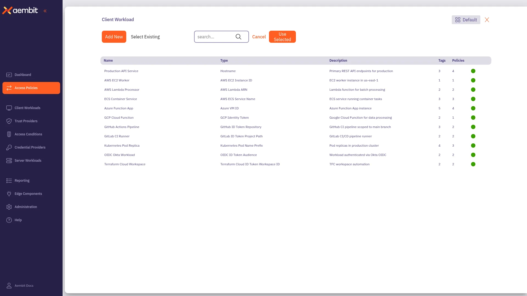Select the OIDC Okta Workload name

coord(119,155)
